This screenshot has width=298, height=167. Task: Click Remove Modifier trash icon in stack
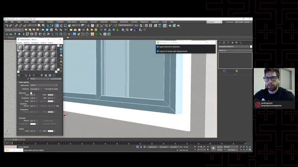(237, 71)
